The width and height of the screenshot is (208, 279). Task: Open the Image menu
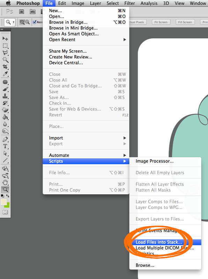(78, 3)
